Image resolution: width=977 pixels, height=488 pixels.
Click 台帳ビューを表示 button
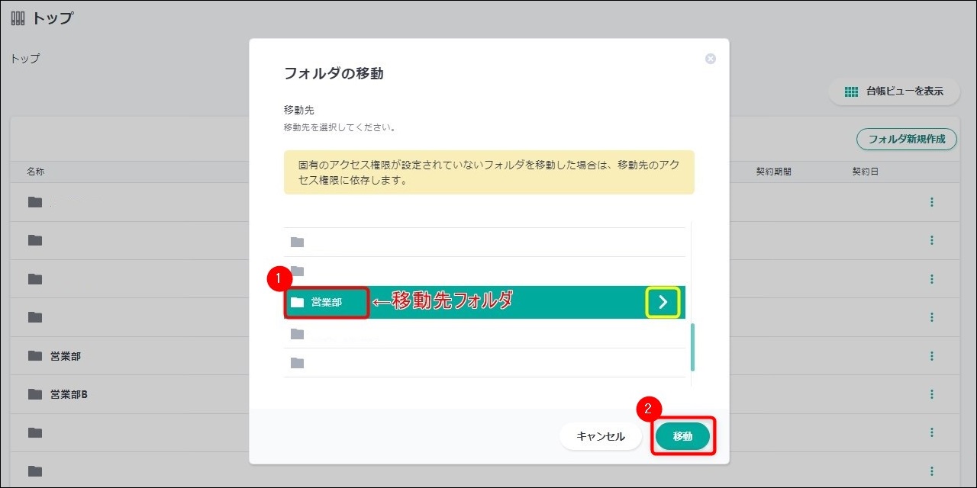(x=894, y=91)
